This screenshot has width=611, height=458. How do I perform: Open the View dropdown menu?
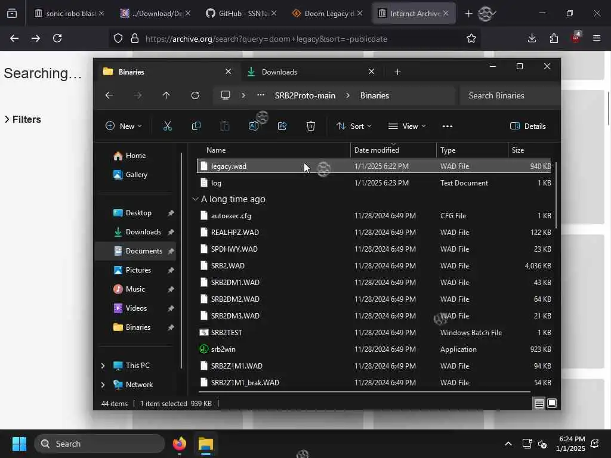click(407, 126)
